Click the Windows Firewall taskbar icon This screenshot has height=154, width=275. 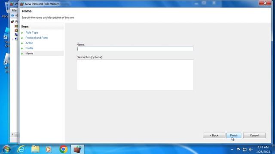(77, 149)
